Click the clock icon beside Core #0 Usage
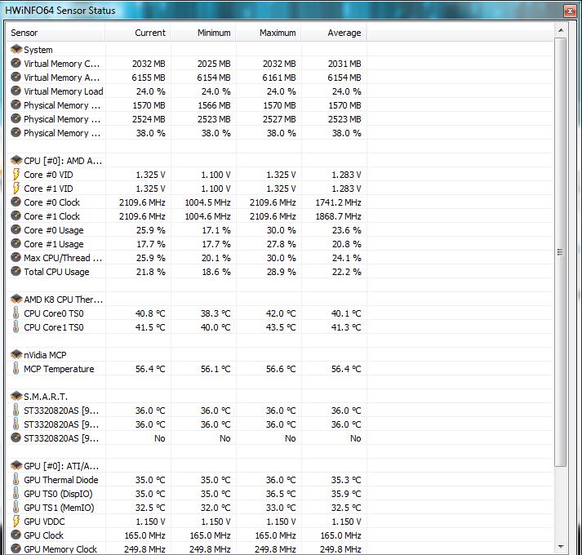The image size is (582, 555). 16,229
